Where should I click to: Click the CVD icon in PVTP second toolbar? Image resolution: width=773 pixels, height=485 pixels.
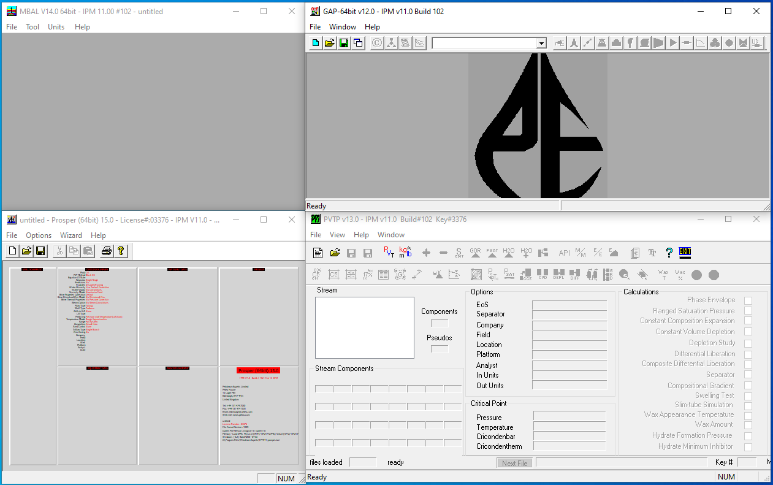point(543,275)
